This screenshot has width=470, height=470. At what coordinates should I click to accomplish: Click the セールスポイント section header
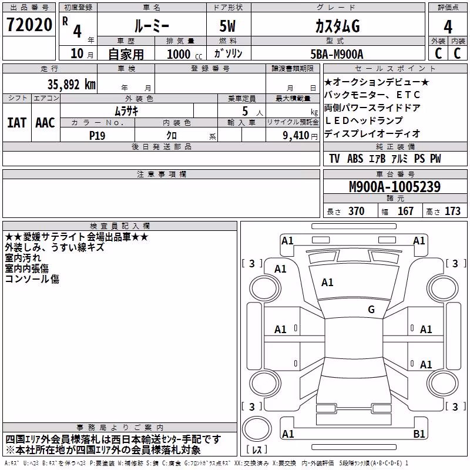tap(395, 68)
